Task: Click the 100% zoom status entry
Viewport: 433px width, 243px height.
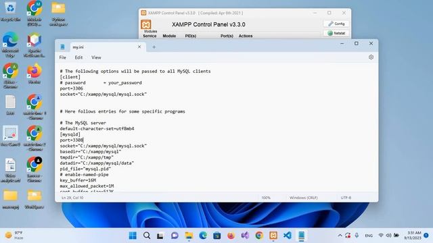Action: pyautogui.click(x=266, y=198)
